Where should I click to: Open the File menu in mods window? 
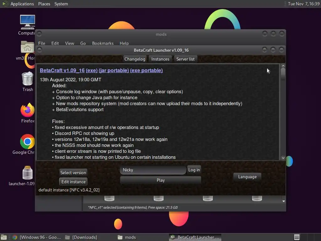(x=42, y=43)
